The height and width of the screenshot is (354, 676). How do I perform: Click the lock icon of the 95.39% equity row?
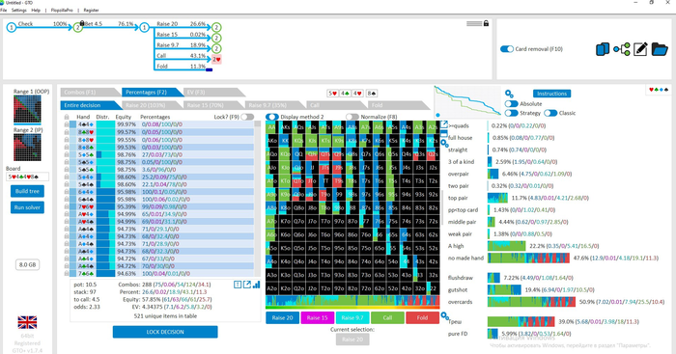67,206
